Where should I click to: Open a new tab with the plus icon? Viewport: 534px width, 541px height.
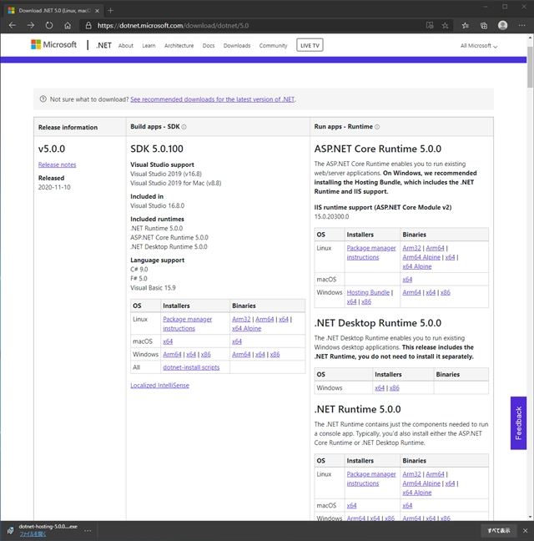110,10
